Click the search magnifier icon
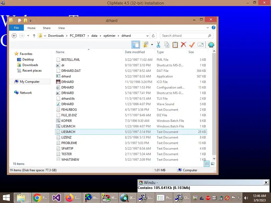Image resolution: width=271 pixels, height=203 pixels. click(210, 36)
